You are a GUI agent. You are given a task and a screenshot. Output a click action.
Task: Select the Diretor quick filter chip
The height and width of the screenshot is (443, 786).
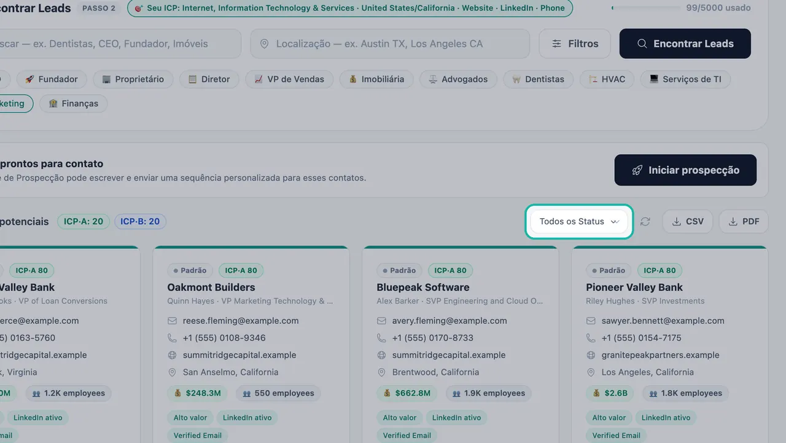[209, 79]
